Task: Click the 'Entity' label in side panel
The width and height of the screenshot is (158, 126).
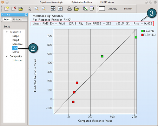Action: [7, 27]
